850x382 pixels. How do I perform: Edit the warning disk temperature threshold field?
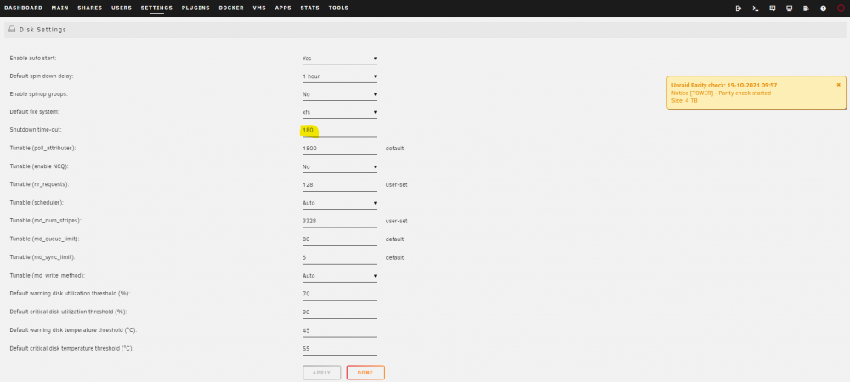coord(339,330)
